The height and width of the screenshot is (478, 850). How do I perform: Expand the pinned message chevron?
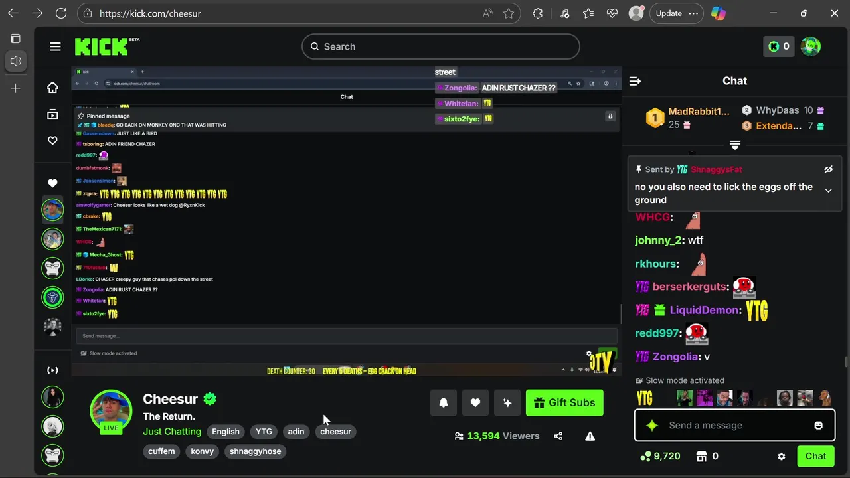point(828,191)
